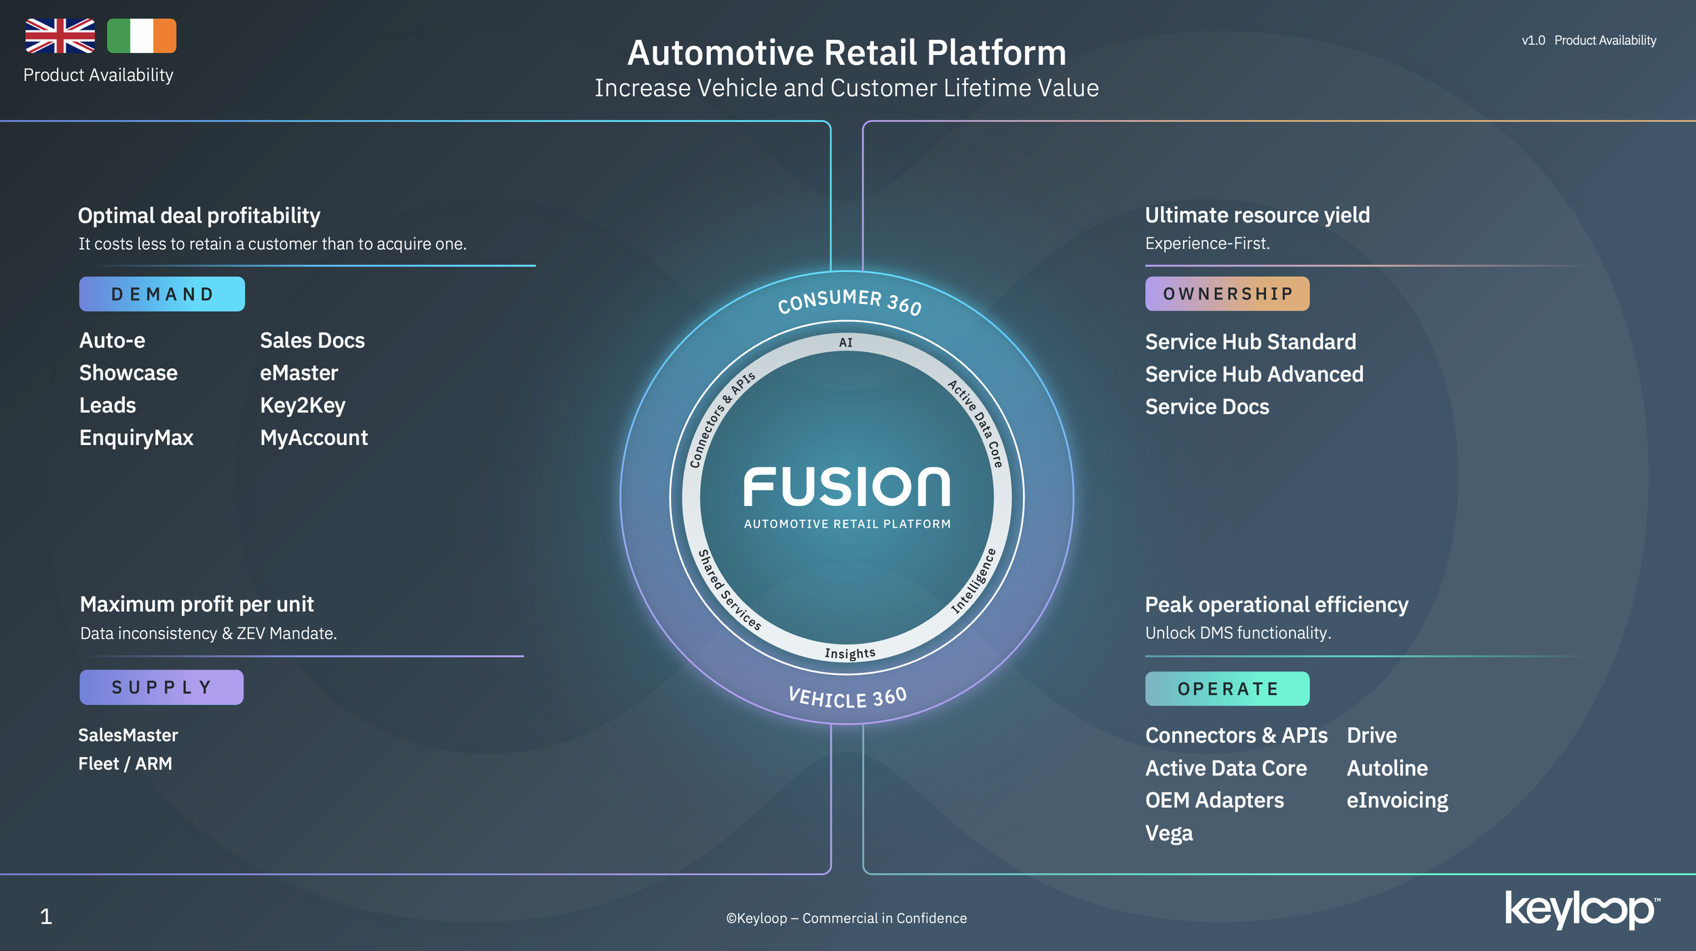This screenshot has width=1696, height=951.
Task: Click the Automotive Retail Platform title
Action: pos(847,52)
